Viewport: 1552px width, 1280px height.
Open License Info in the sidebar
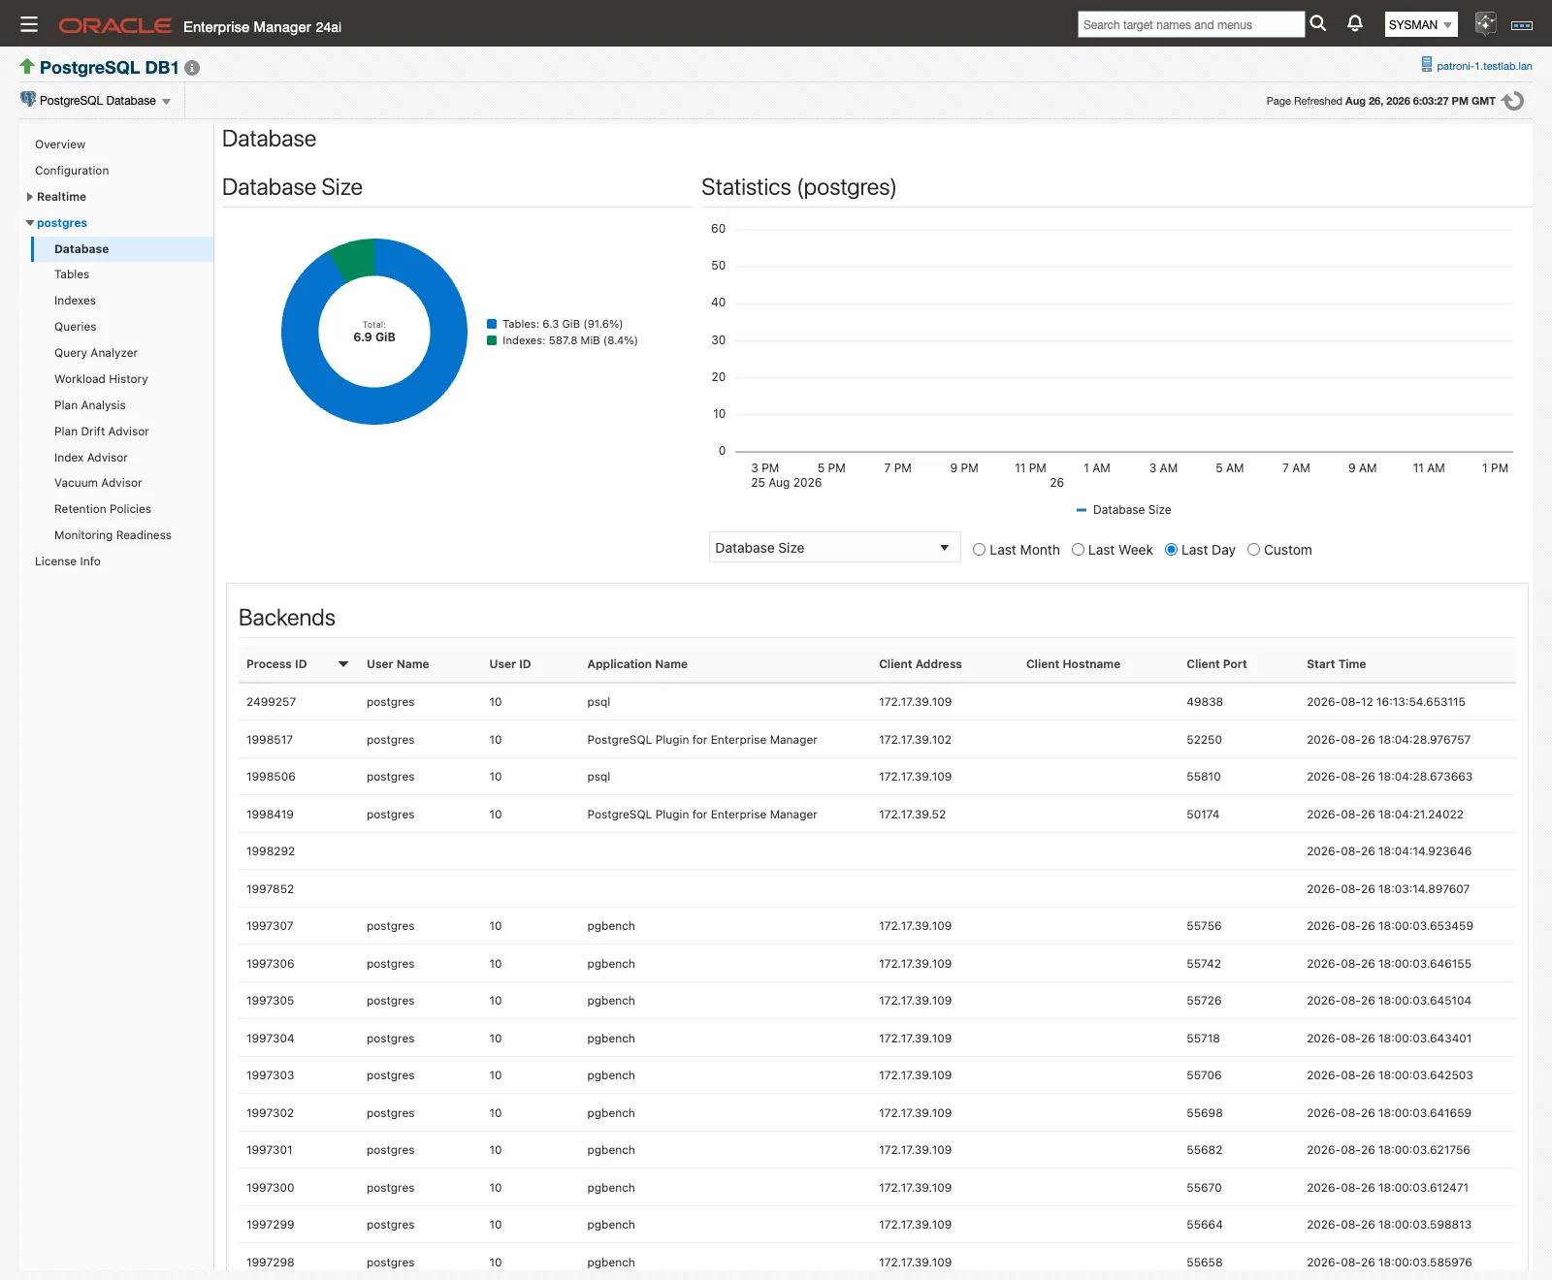click(x=68, y=561)
